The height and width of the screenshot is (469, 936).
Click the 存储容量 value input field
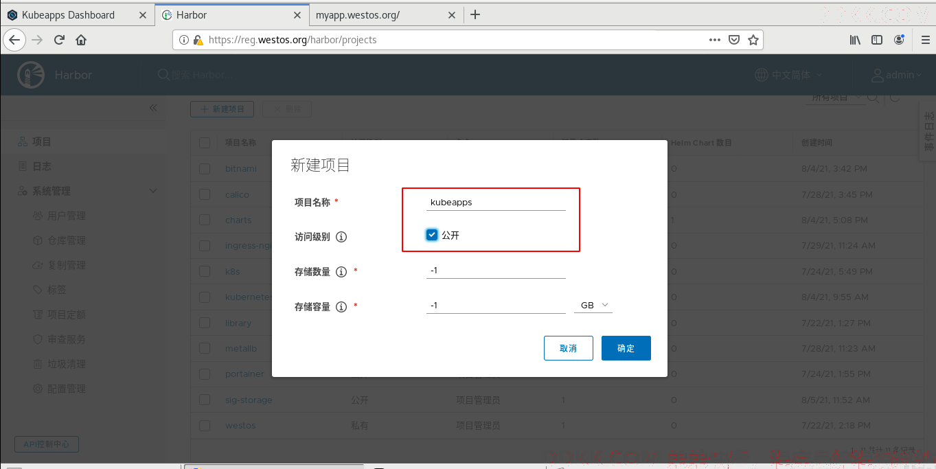[x=496, y=305]
